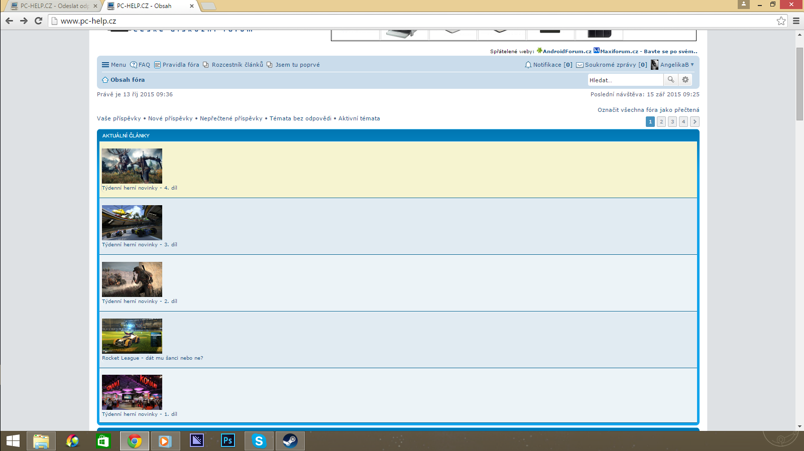Click the Hledat search input field

tap(625, 80)
